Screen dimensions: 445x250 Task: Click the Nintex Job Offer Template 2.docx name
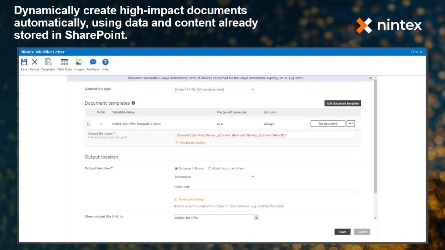(x=136, y=124)
